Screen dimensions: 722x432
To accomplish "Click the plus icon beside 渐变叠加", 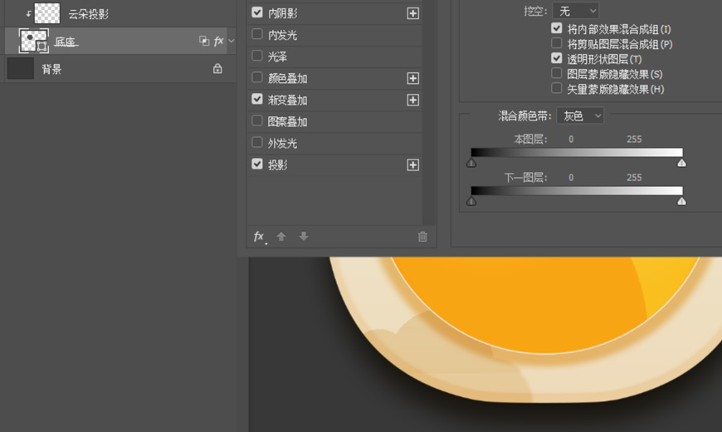I will [412, 100].
